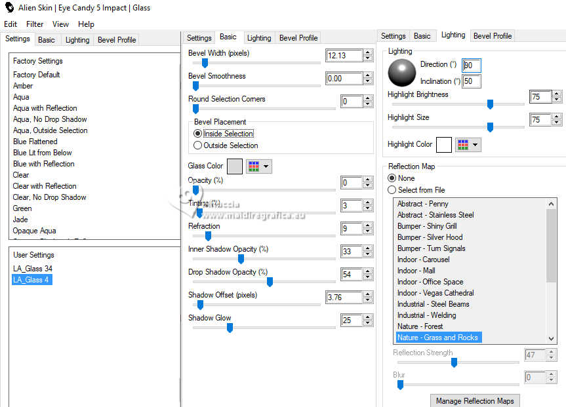Select Bumper - Shiny Grill reflection map
Viewport: 566px width, 407px height.
click(x=427, y=226)
